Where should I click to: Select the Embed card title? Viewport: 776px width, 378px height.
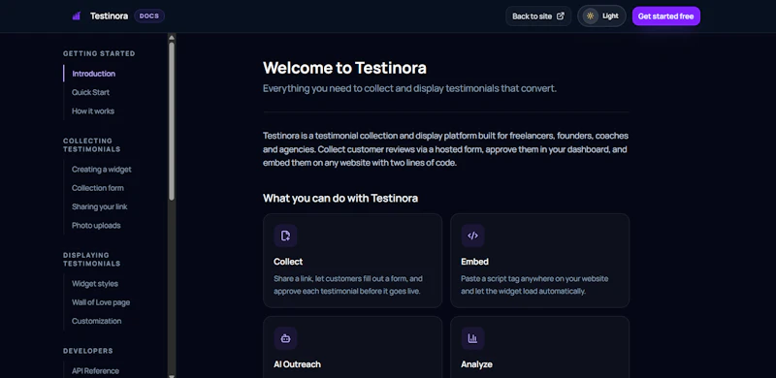coord(474,262)
